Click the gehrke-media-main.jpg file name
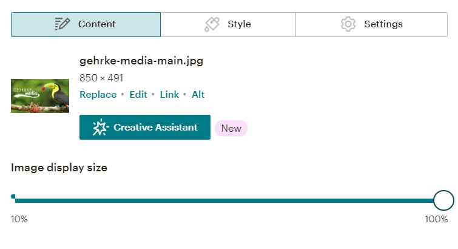Screen dimensions: 458x249 coord(141,61)
